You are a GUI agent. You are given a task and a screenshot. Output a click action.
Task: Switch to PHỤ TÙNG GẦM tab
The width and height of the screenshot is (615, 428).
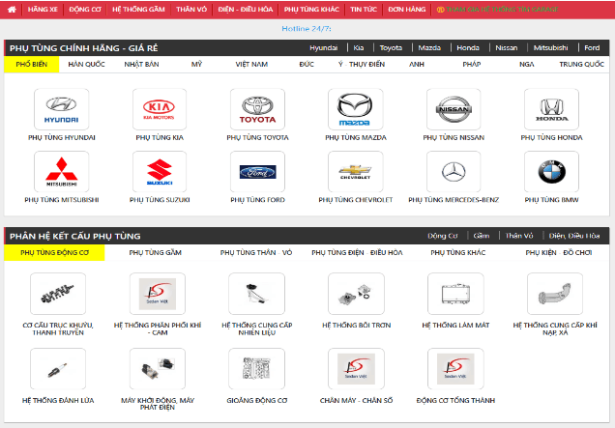(x=155, y=252)
